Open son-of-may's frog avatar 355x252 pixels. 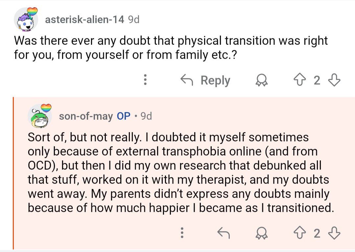40,116
